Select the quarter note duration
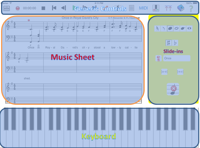This screenshot has height=148, width=200. click(170, 28)
